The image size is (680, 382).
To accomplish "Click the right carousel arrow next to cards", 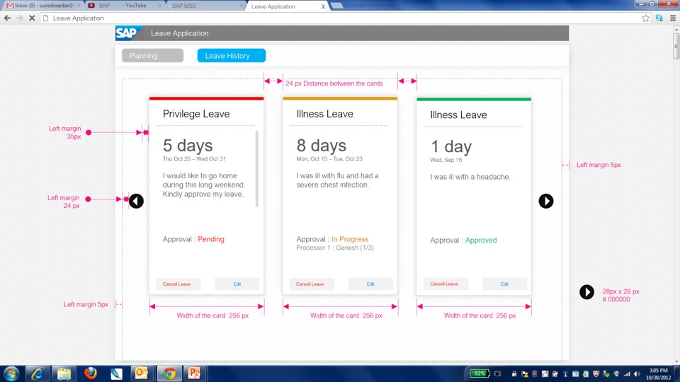I will click(545, 201).
